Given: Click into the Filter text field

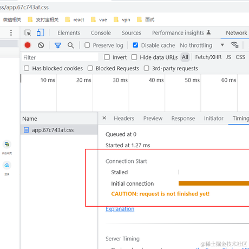Looking at the screenshot, I should (60, 57).
